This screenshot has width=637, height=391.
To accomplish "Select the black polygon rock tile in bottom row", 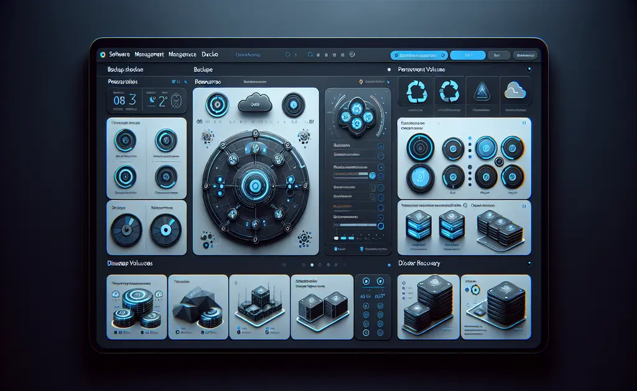I will (198, 308).
